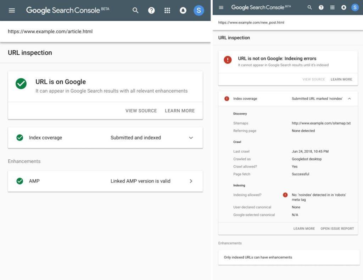Viewport: 363px width, 280px height.
Task: Click search icon in right console header
Action: (309, 7)
